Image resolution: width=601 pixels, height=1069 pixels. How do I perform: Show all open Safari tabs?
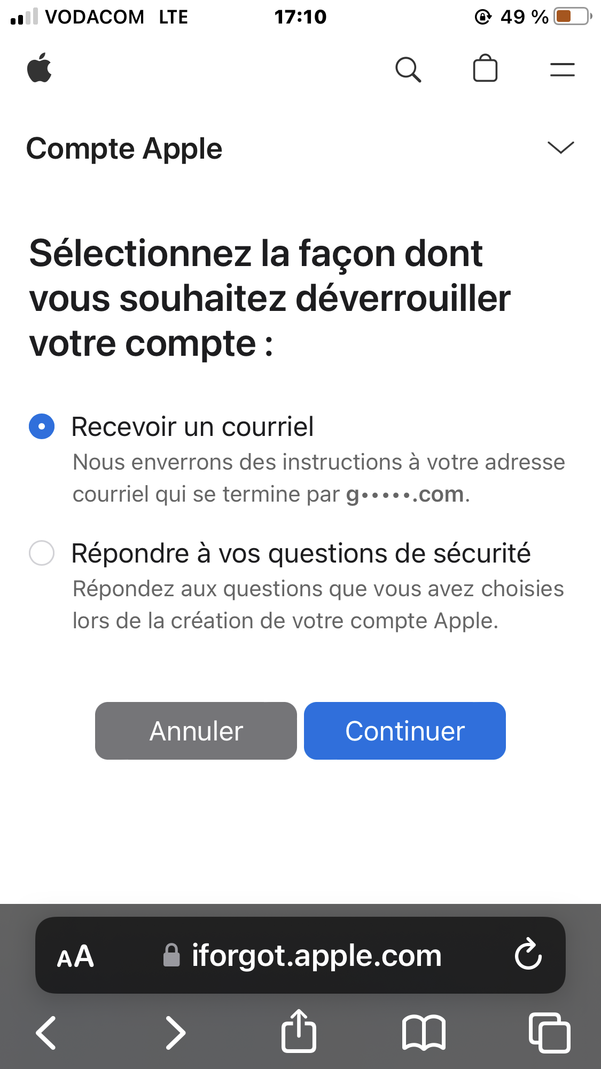(549, 1032)
